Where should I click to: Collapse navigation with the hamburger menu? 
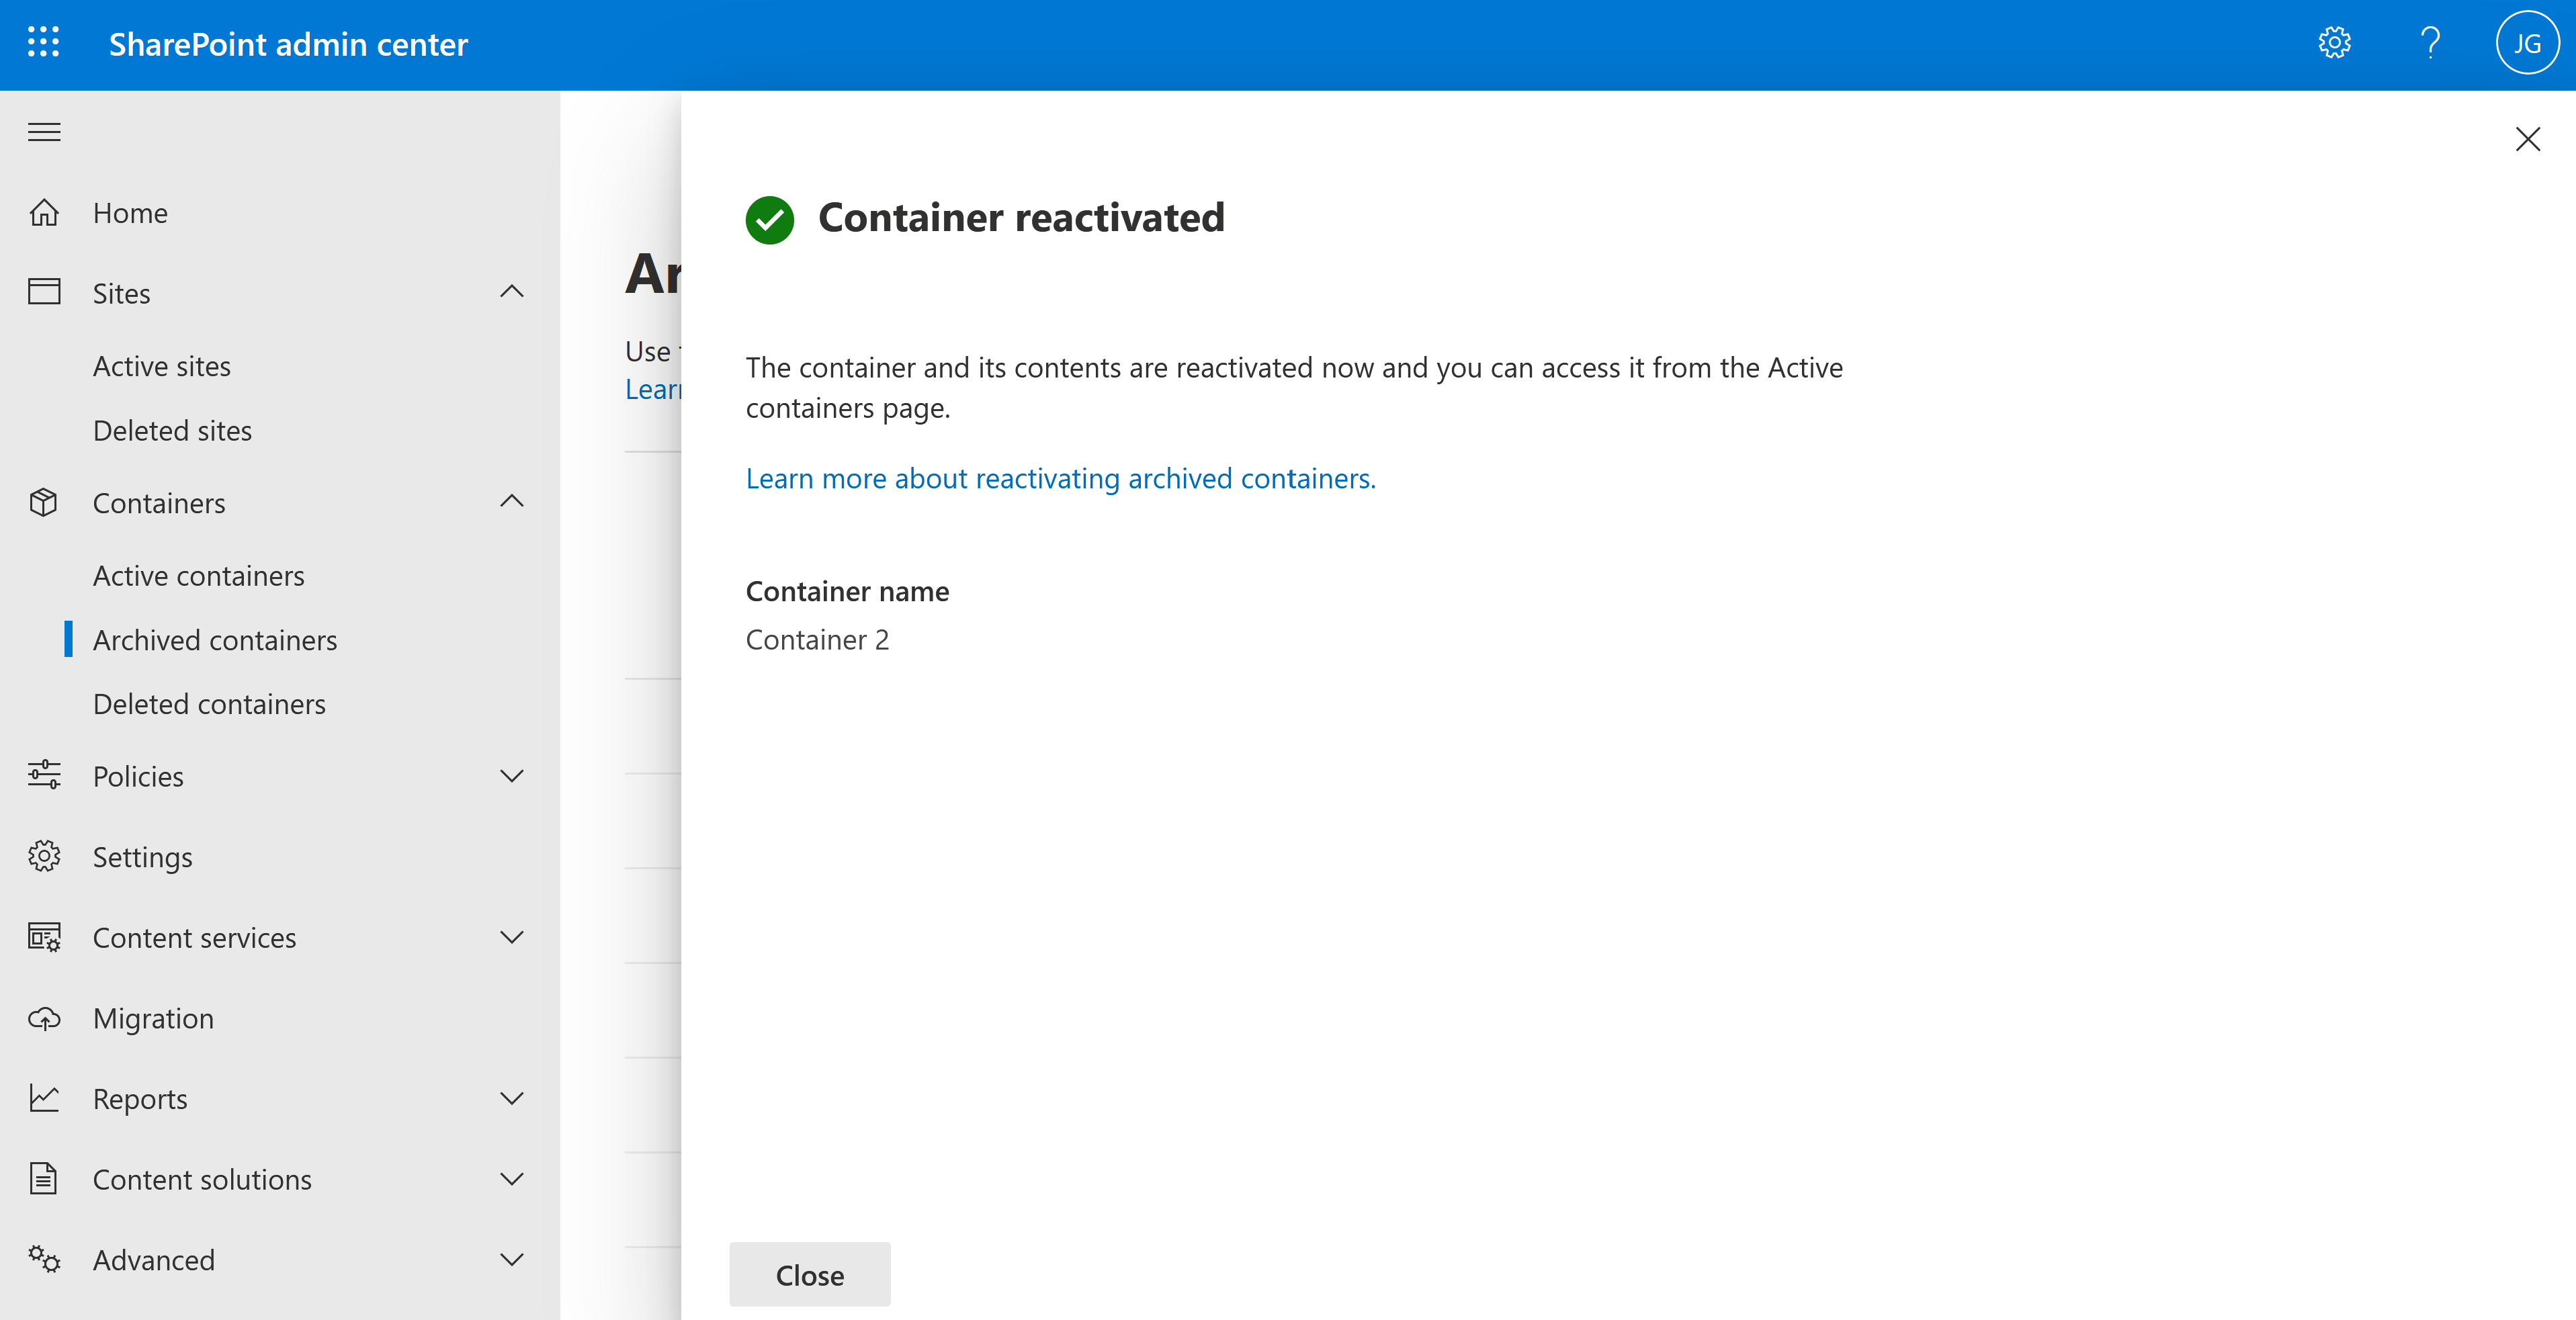43,131
